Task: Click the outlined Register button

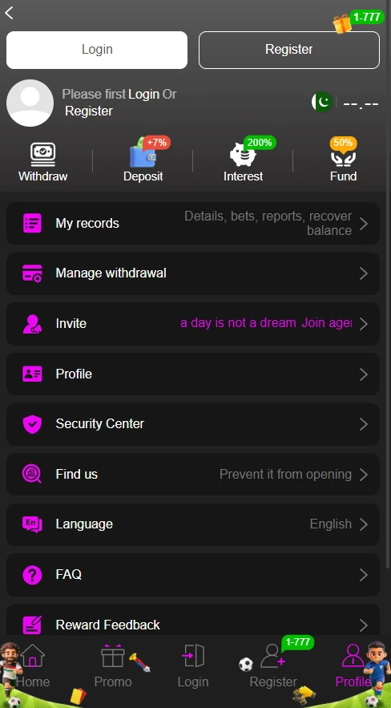Action: tap(289, 51)
